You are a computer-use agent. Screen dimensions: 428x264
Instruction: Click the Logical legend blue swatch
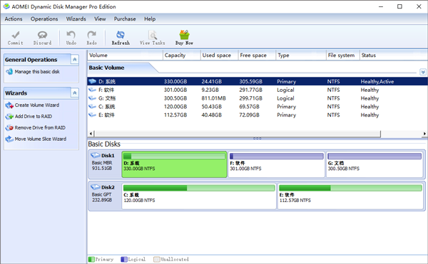coord(124,259)
